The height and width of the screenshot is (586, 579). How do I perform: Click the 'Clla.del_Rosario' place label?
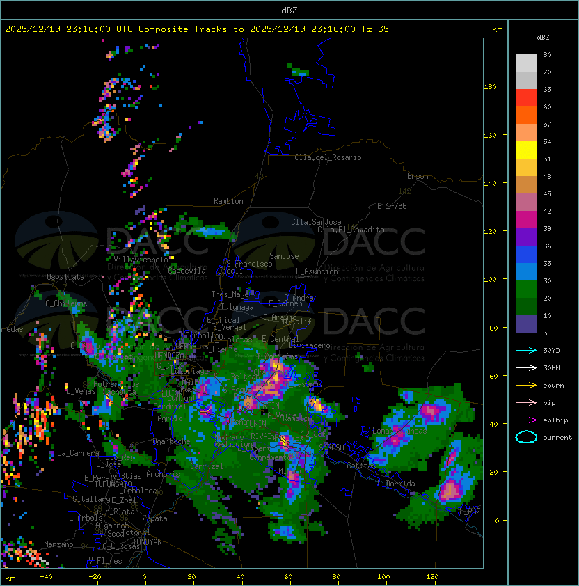coord(328,157)
